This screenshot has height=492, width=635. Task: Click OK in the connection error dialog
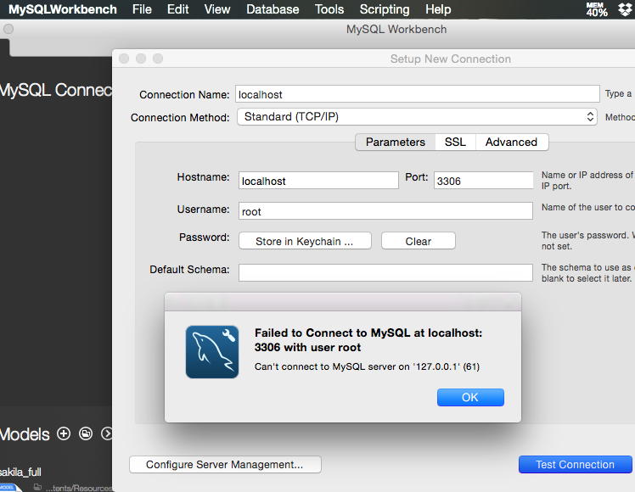(x=470, y=397)
